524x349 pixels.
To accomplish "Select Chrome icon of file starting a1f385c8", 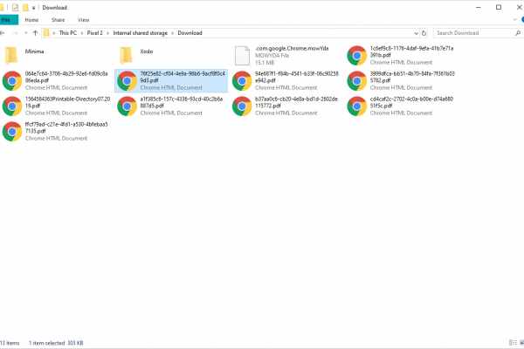I will (x=127, y=106).
